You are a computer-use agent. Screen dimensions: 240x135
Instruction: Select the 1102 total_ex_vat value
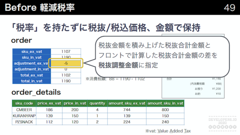(66, 75)
